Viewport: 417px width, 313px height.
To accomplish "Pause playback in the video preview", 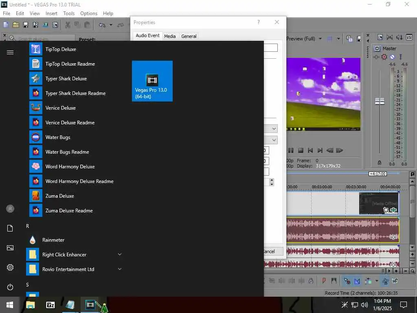I will pos(291,150).
